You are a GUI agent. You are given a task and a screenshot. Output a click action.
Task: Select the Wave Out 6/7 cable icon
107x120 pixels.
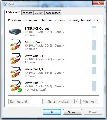(16, 86)
